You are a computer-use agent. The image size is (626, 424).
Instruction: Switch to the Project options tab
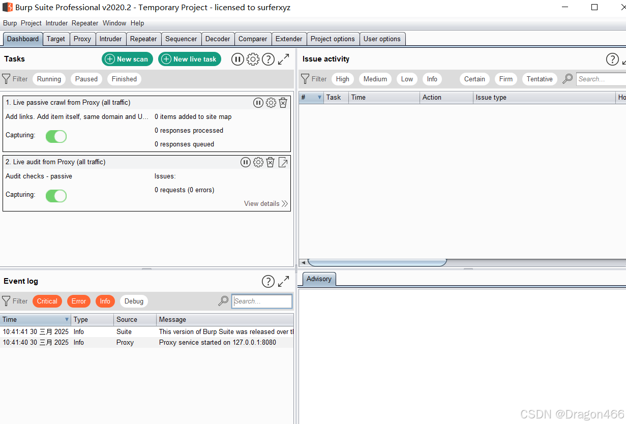(x=333, y=39)
